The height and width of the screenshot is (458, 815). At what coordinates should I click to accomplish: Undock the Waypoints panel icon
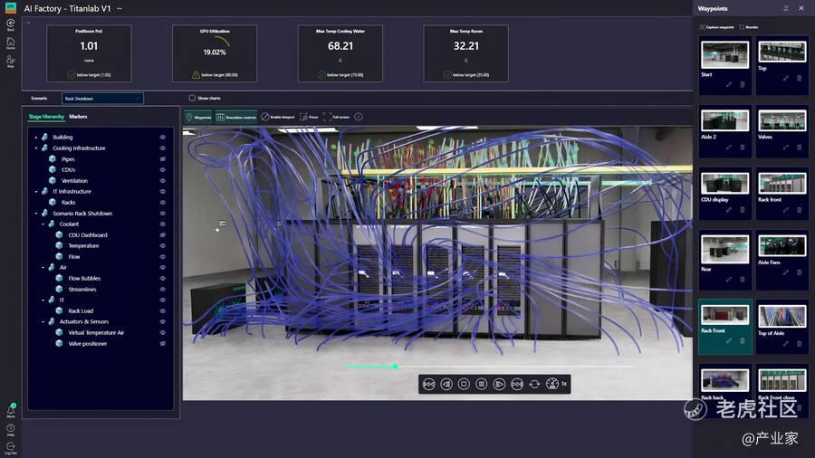tap(786, 8)
